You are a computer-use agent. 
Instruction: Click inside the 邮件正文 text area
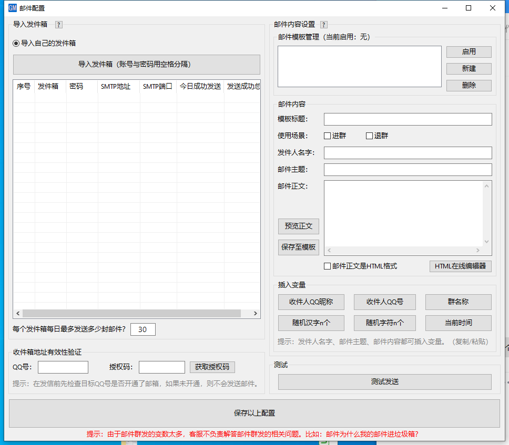403,214
